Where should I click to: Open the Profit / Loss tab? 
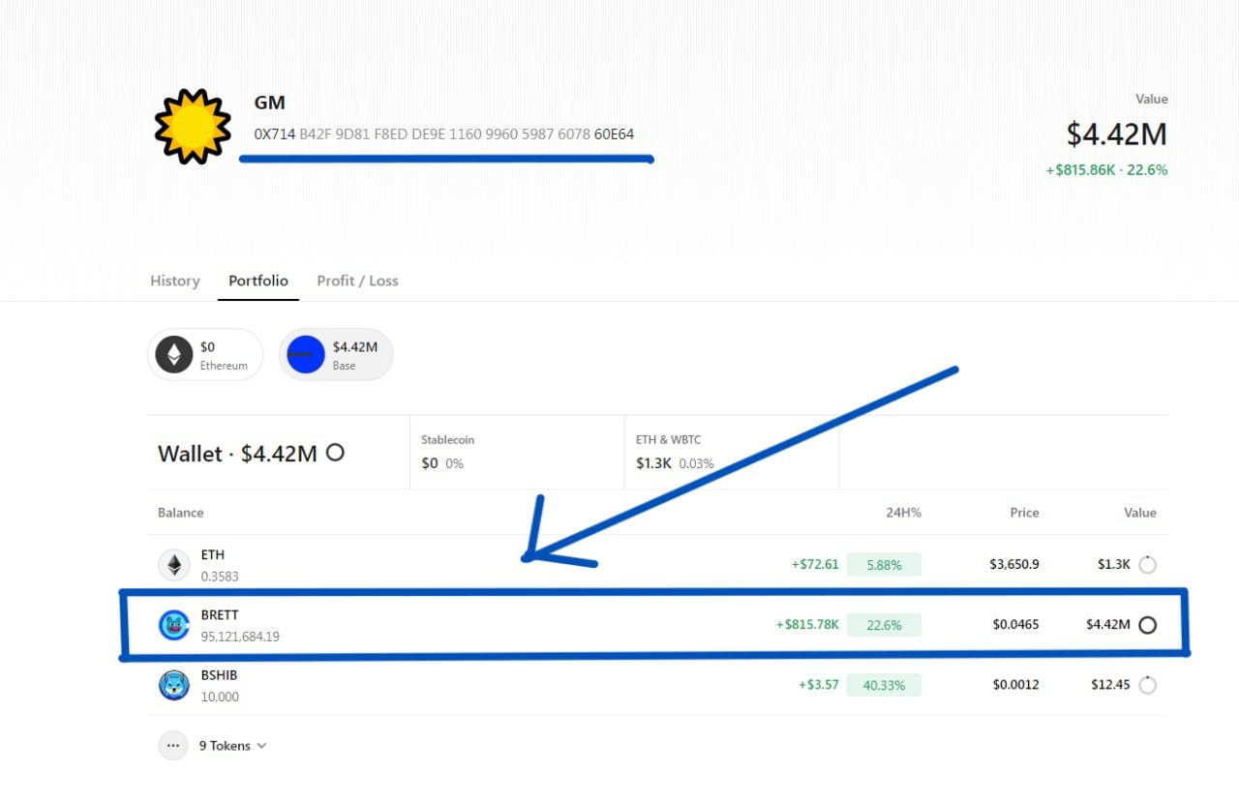pos(358,281)
